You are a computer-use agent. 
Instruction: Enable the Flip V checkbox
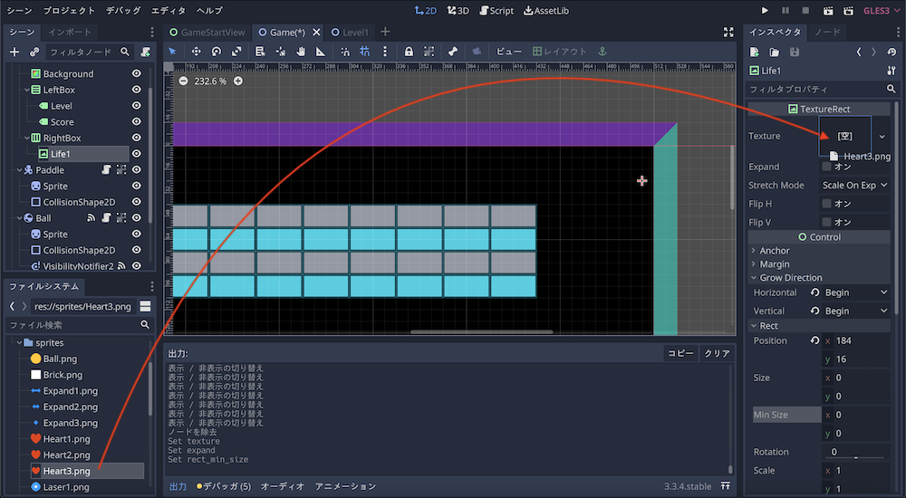[x=827, y=222]
